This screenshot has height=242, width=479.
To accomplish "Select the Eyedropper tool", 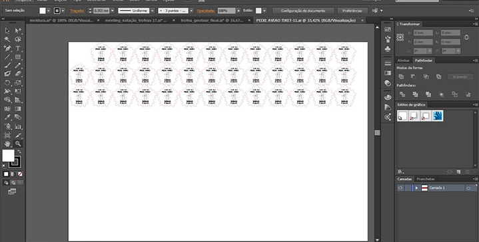I will click(x=7, y=117).
